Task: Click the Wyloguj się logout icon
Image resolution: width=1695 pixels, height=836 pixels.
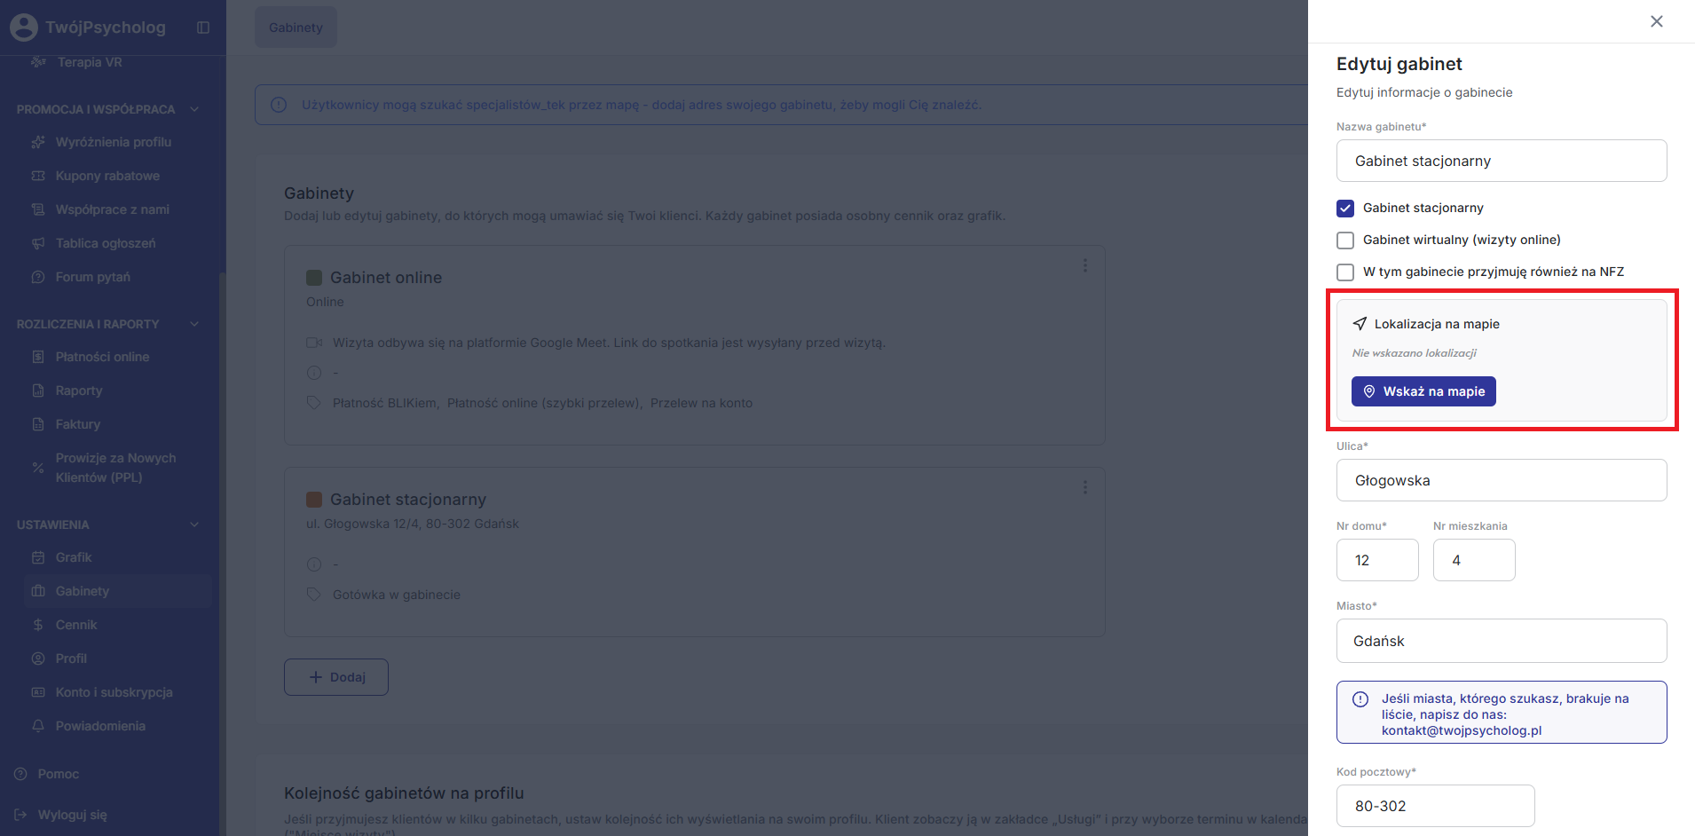Action: [x=20, y=815]
